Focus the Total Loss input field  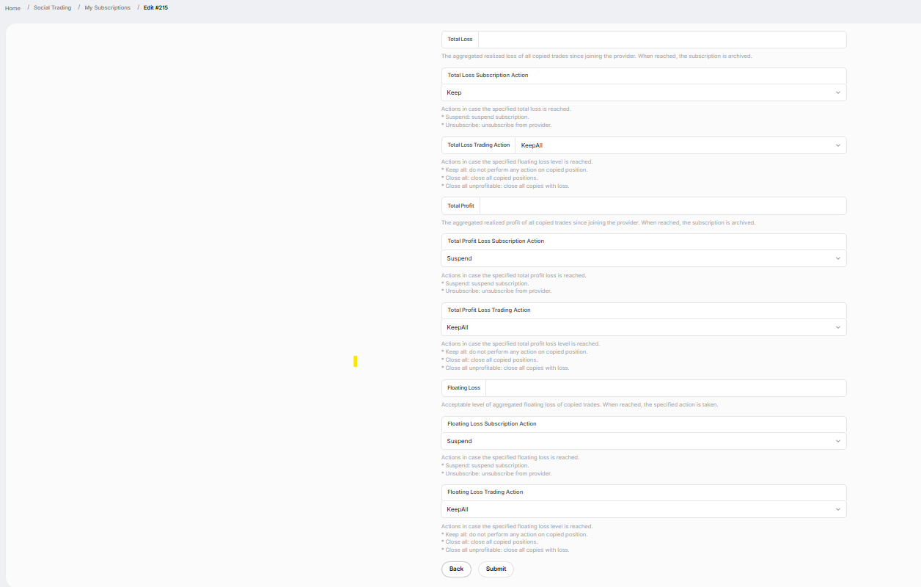pos(662,40)
